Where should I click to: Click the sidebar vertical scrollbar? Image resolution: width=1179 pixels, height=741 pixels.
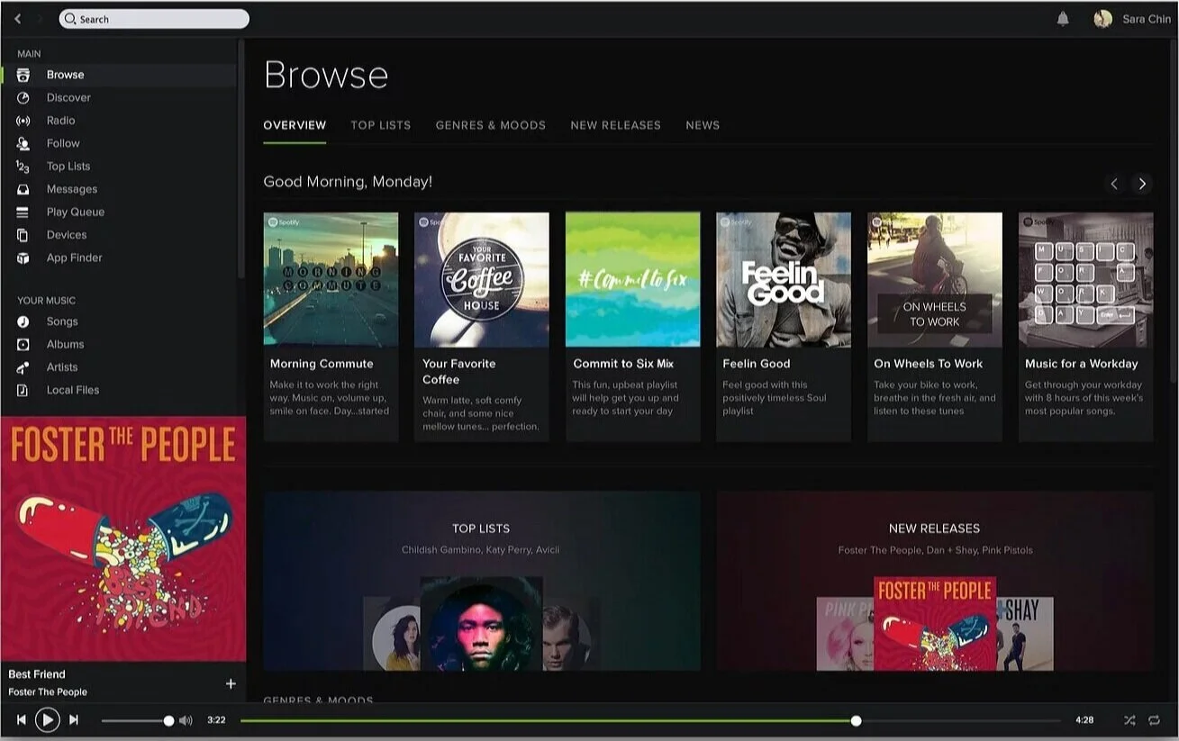(240, 158)
